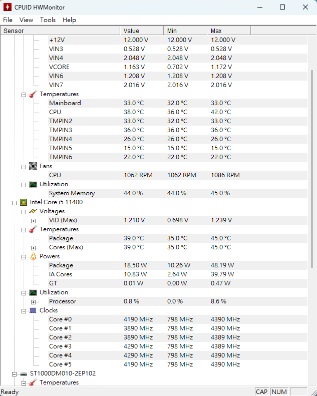Screen dimensions: 317x396
Task: Click the vertical scrollbar thumb
Action: pos(312,169)
